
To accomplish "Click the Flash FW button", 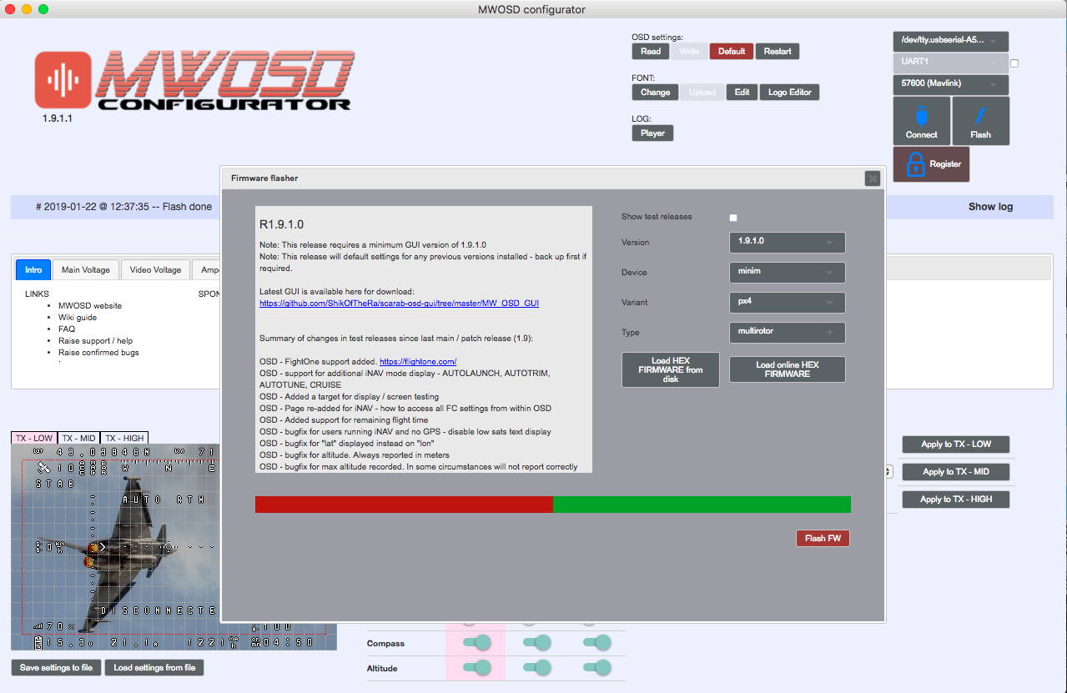I will tap(823, 538).
